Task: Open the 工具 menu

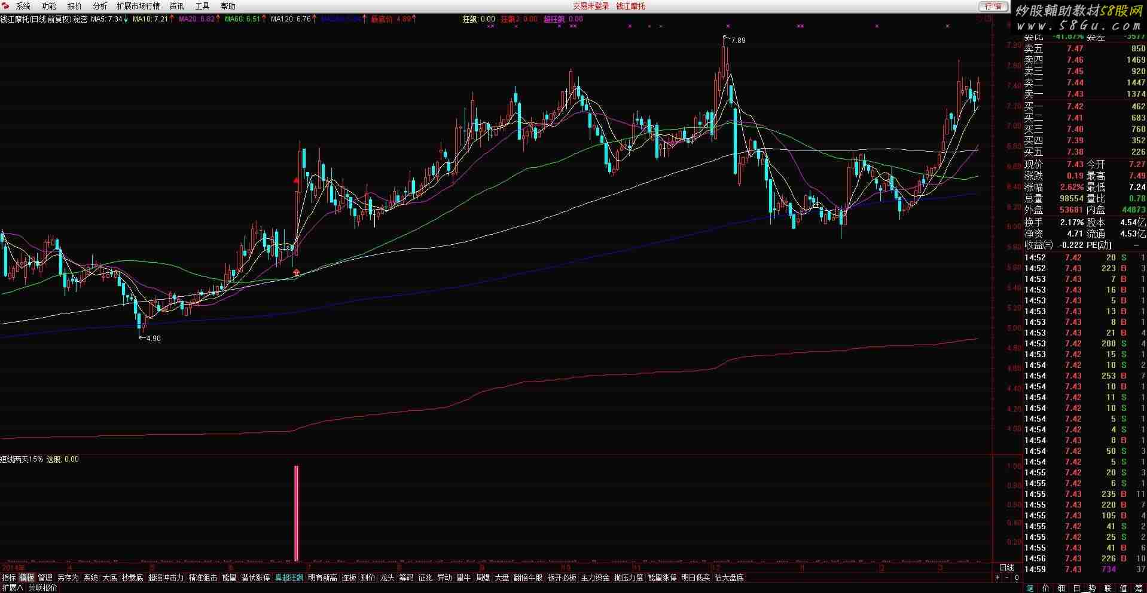Action: click(x=203, y=6)
